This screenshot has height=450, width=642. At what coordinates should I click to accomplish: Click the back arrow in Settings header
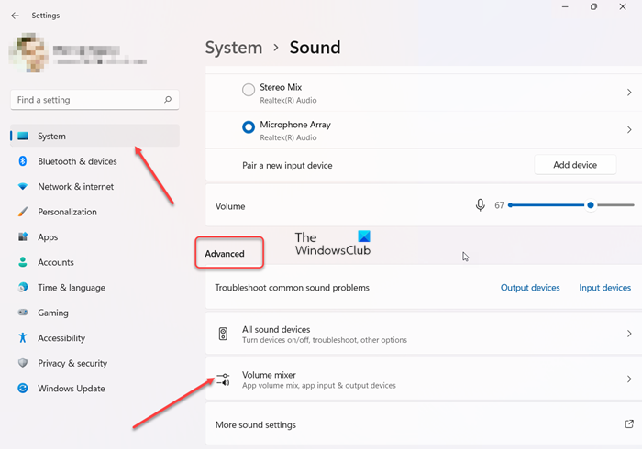point(15,16)
